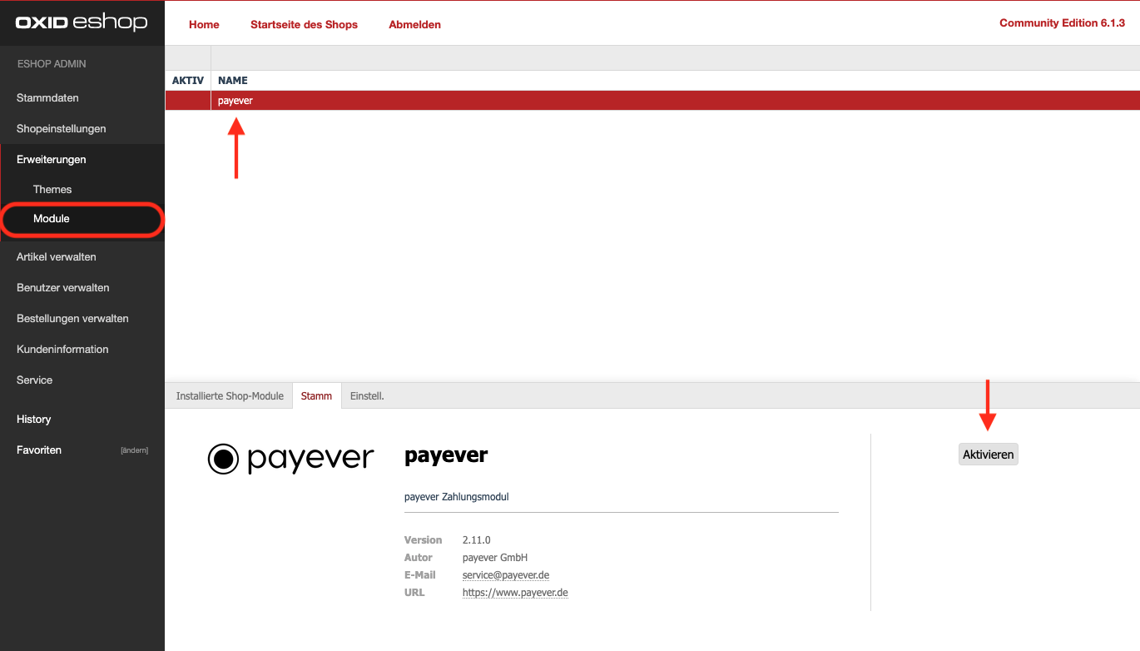Expand Bestellungen verwalten menu

[x=72, y=318]
